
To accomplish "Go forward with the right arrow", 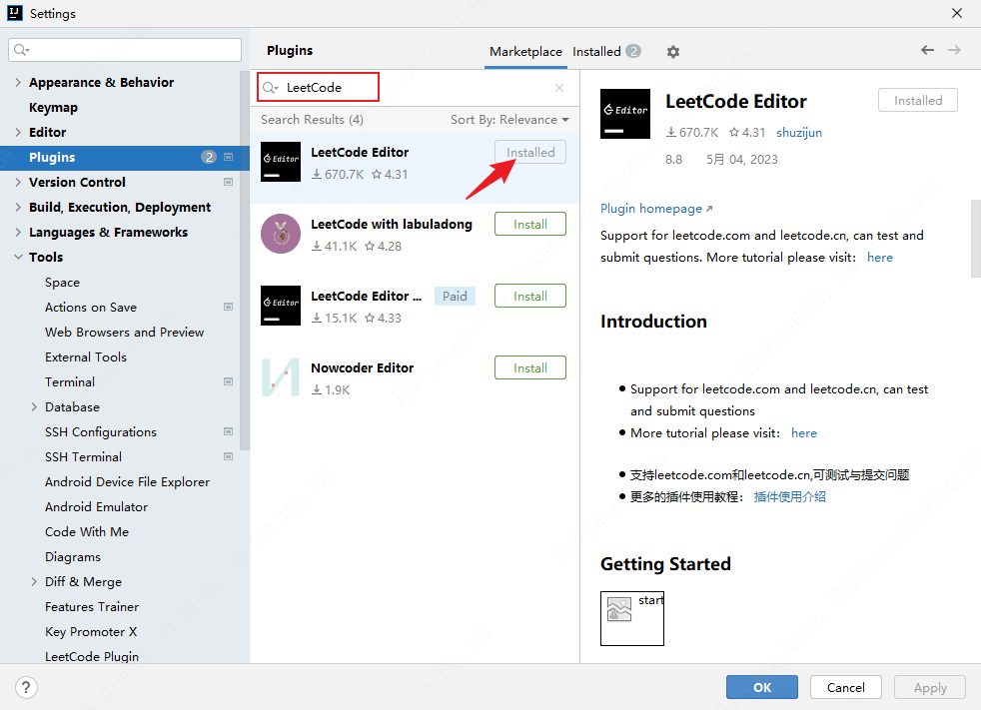I will click(x=954, y=50).
